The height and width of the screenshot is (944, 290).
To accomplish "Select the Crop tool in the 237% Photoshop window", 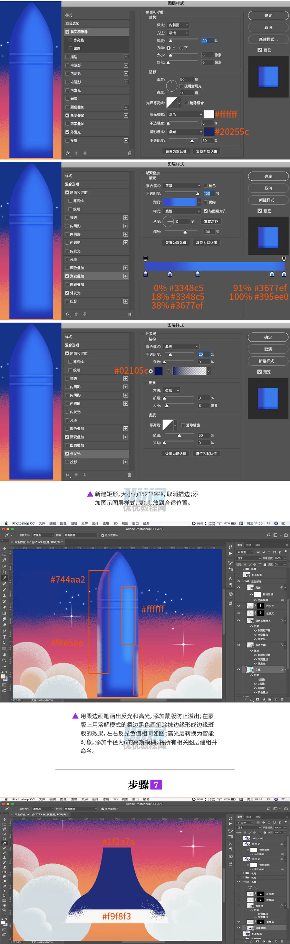I will pos(5,572).
